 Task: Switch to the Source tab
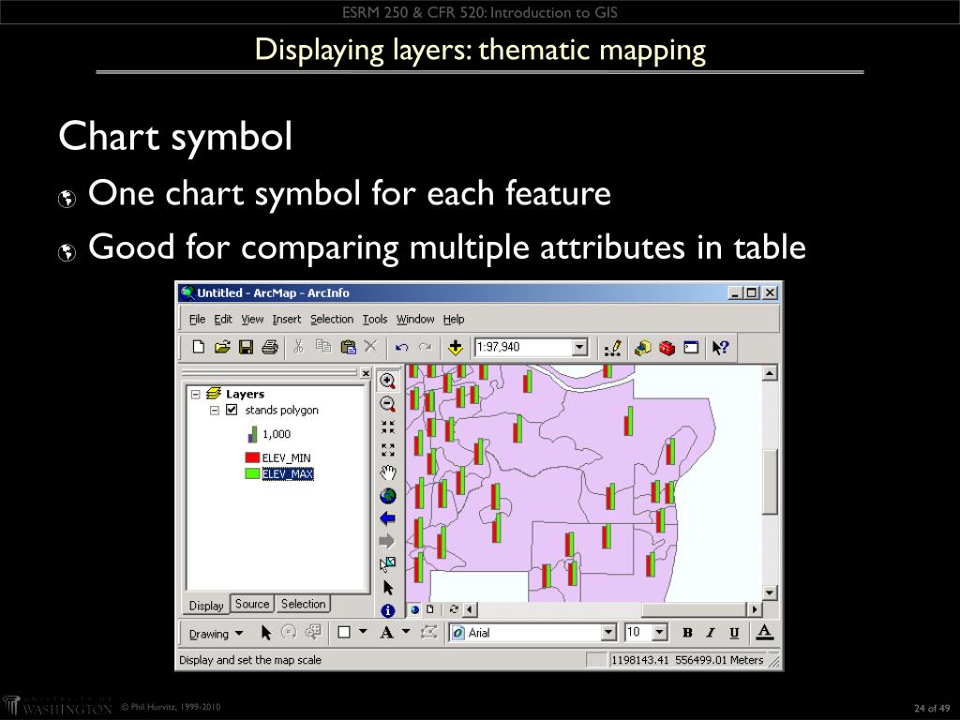coord(252,604)
